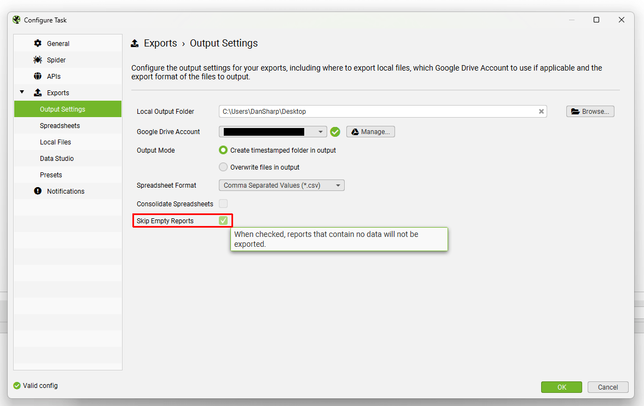Click the Consolidate Spreadsheets label
This screenshot has width=644, height=406.
coord(175,204)
